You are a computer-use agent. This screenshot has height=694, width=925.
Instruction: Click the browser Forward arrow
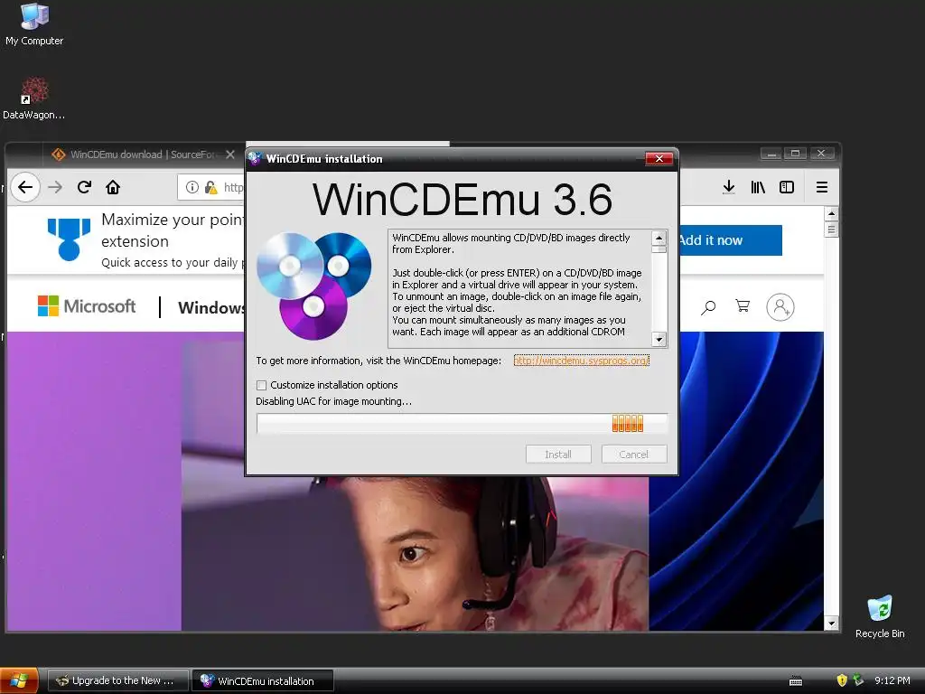(55, 187)
